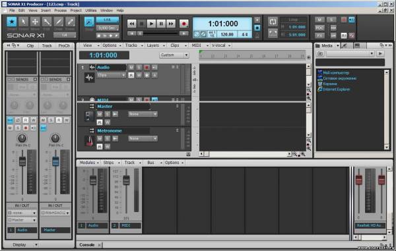Open the Master bus output dropdown
396x251 pixels.
(x=143, y=114)
